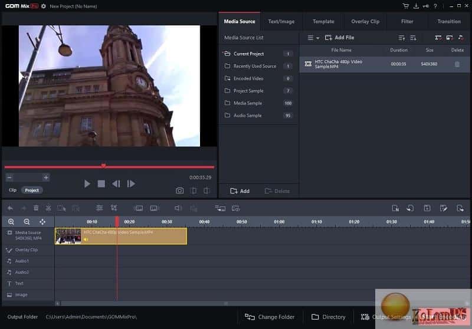Viewport: 472px width, 329px height.
Task: Select the Current Project folder
Action: (x=258, y=54)
